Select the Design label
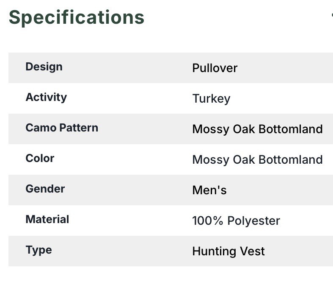333x285 pixels. pos(44,67)
